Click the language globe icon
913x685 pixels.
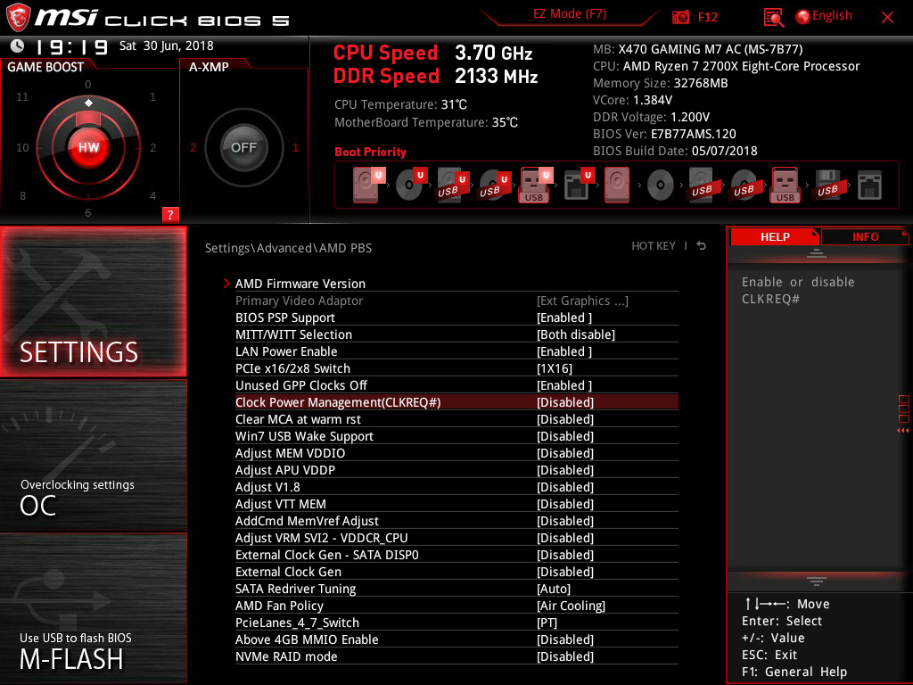click(802, 17)
